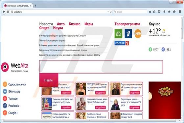Click the orange Google+ icon
Image resolution: width=184 pixels, height=123 pixels.
5,113
